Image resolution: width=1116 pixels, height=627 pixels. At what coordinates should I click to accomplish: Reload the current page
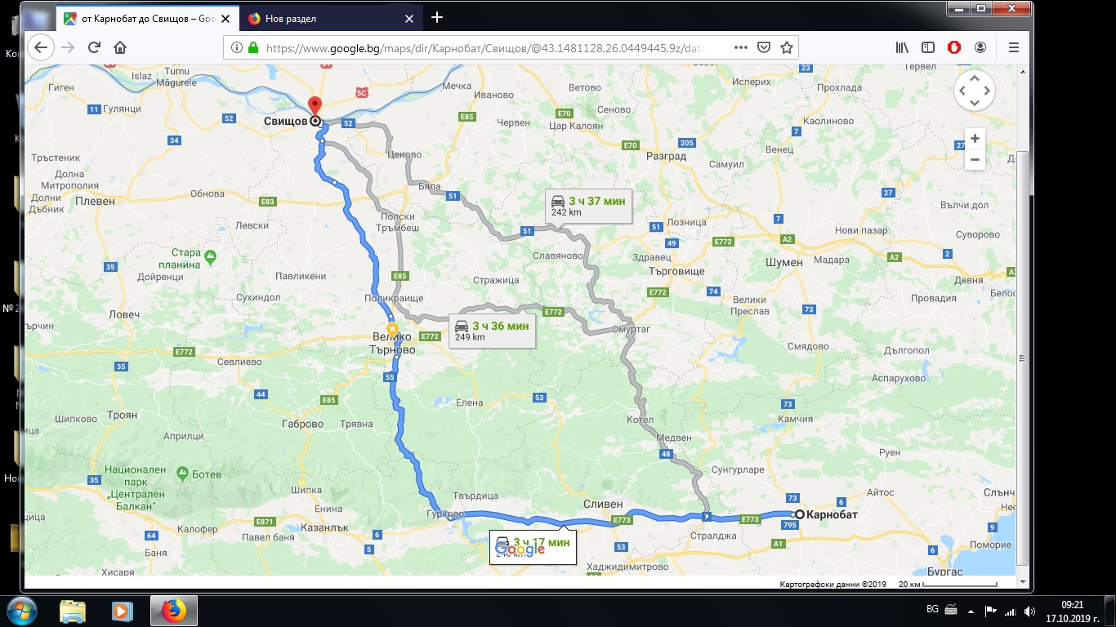coord(94,47)
